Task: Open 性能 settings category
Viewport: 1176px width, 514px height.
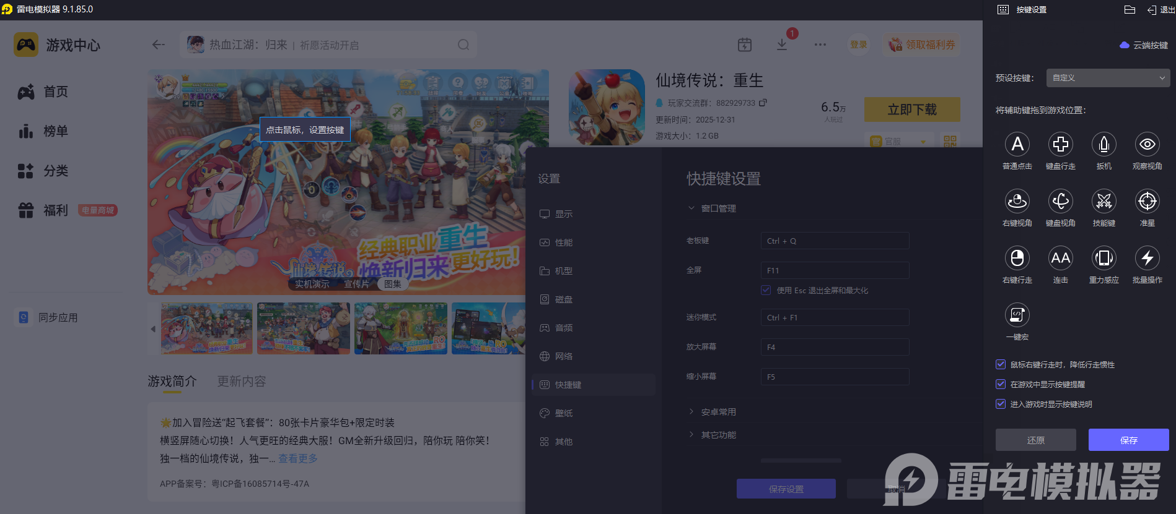Action: point(594,242)
